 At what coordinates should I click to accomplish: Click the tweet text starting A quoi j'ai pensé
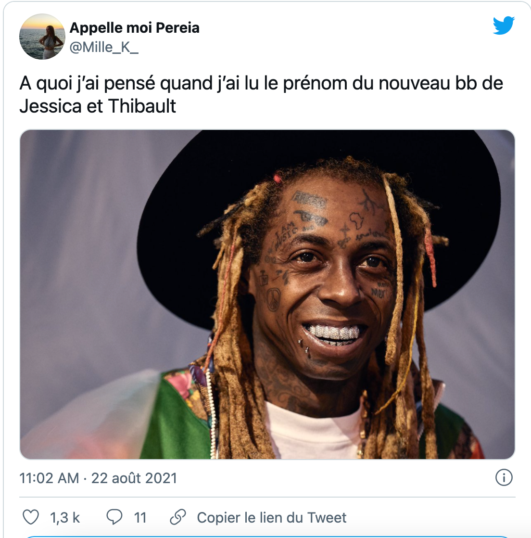pos(261,94)
